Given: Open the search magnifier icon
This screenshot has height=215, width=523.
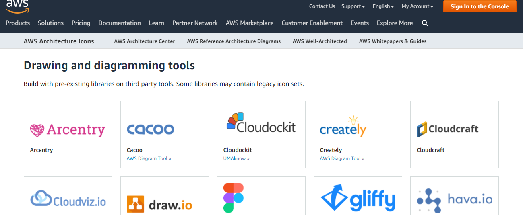Looking at the screenshot, I should coord(425,23).
